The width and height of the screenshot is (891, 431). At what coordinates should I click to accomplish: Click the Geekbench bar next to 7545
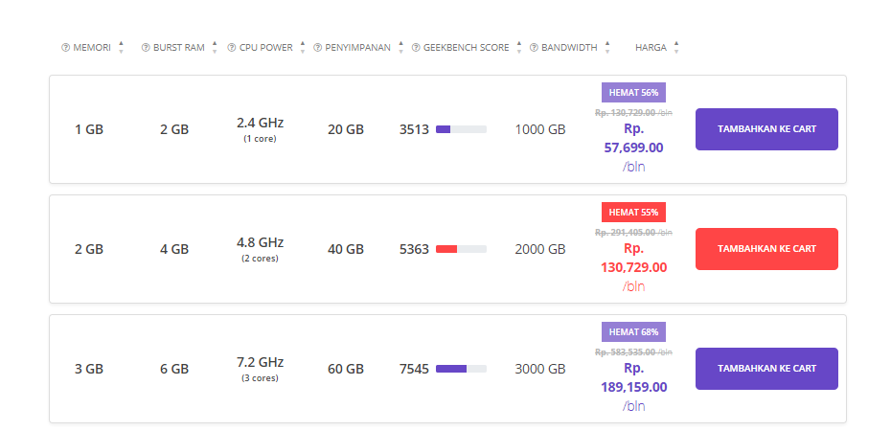pos(461,369)
